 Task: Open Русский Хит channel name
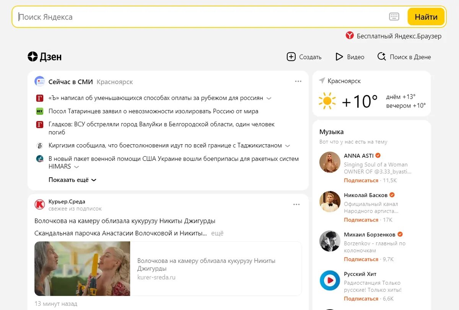coord(360,274)
